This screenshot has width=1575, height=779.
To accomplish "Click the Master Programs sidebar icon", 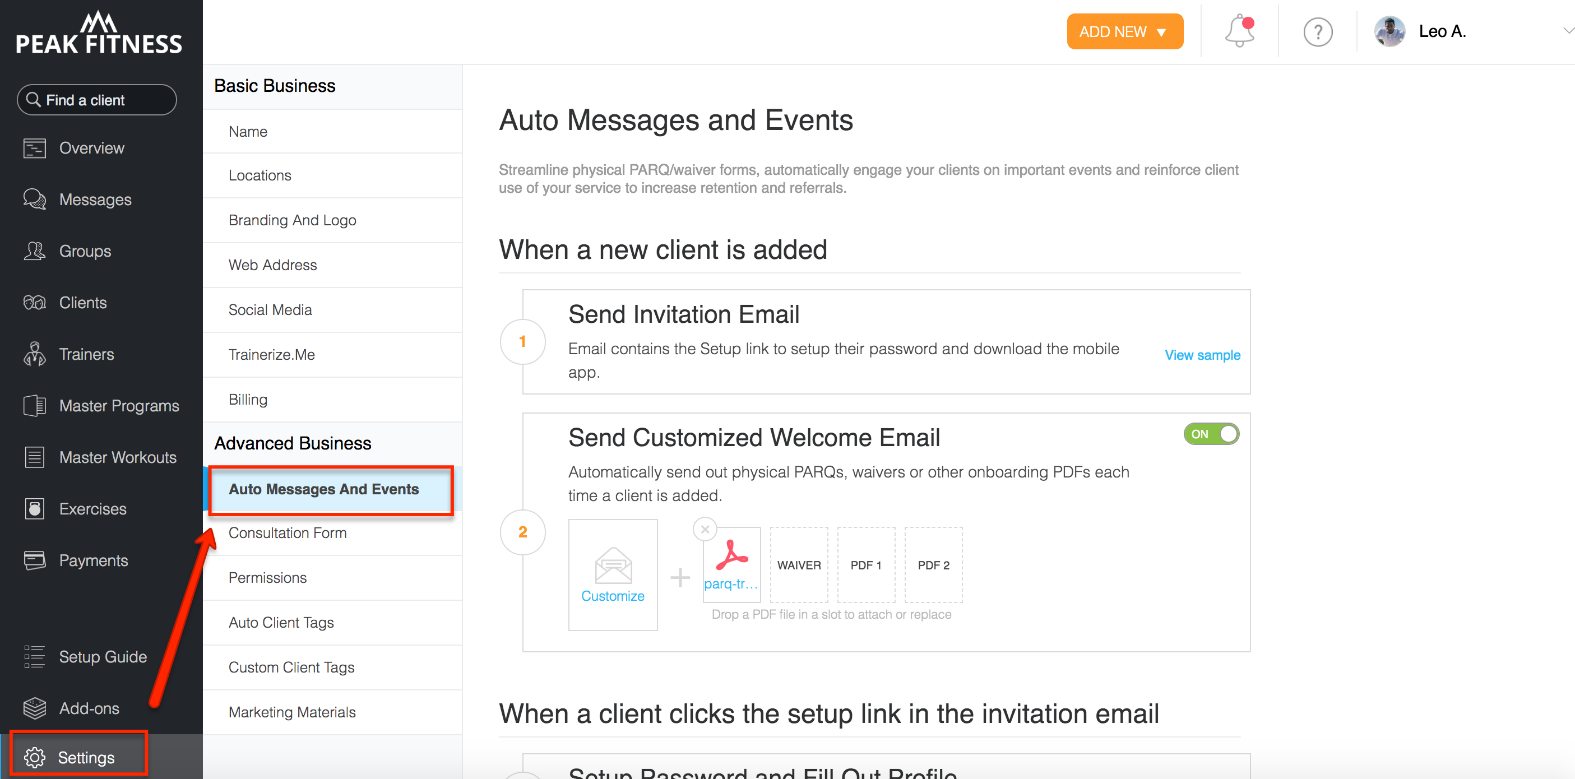I will point(34,406).
